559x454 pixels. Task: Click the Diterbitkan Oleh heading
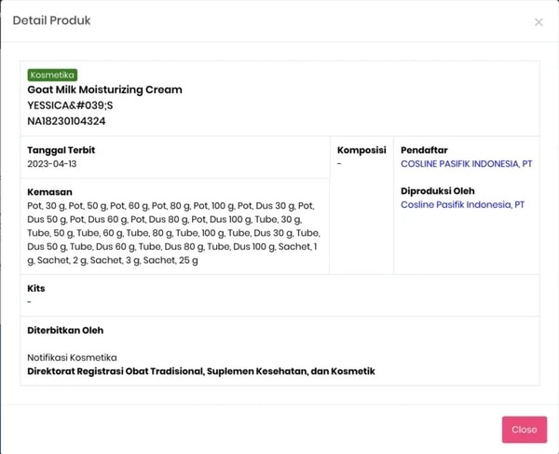pos(65,330)
